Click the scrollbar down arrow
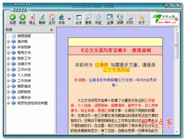 pos(176,132)
